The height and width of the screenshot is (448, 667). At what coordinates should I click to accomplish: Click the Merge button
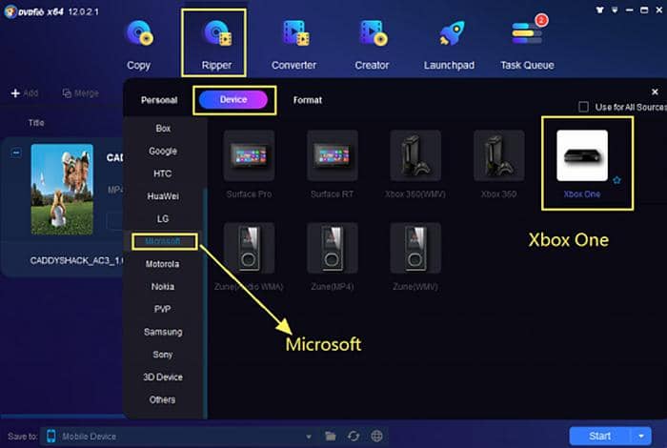pos(80,93)
